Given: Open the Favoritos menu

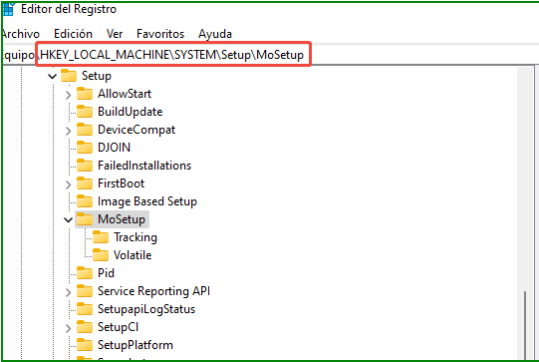Looking at the screenshot, I should (x=160, y=34).
